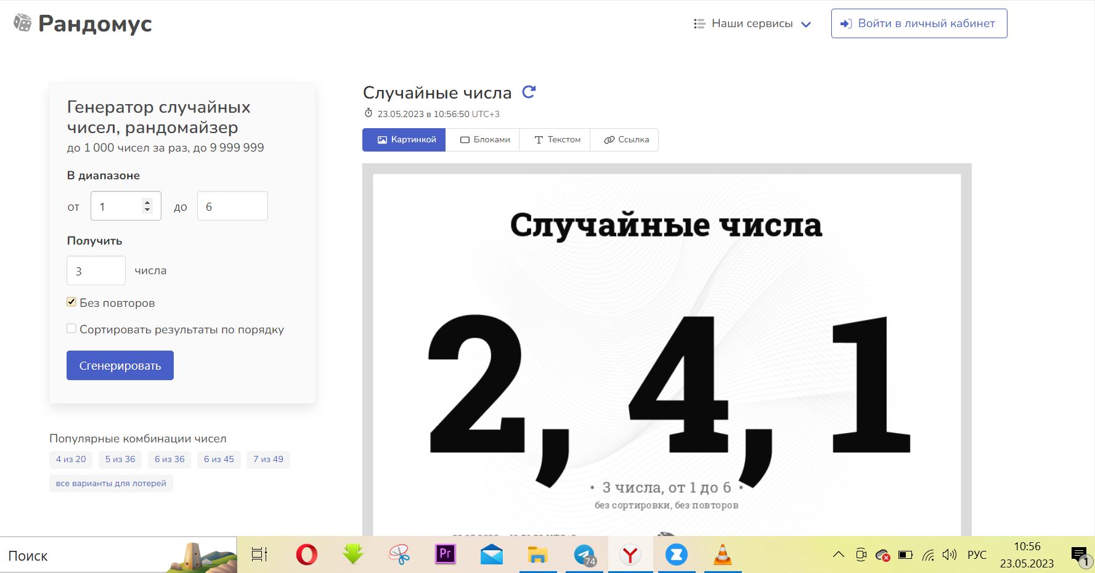
Task: Click the до range input field
Action: point(232,206)
